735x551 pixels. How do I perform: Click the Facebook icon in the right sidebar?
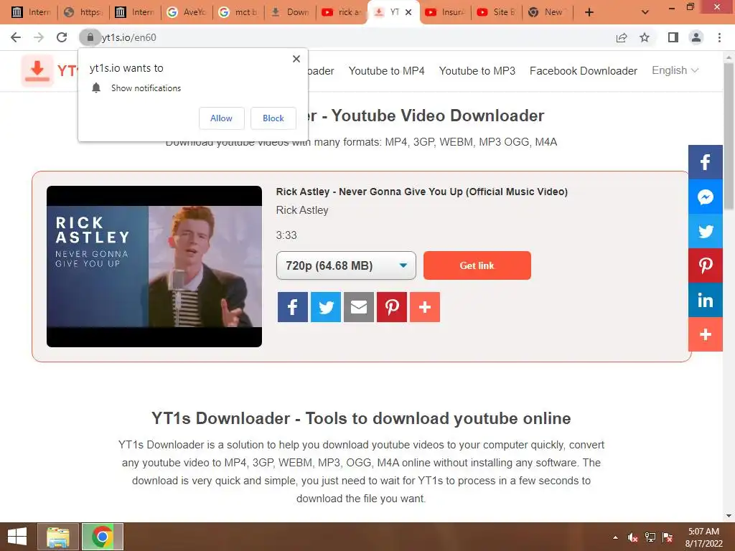pyautogui.click(x=706, y=162)
